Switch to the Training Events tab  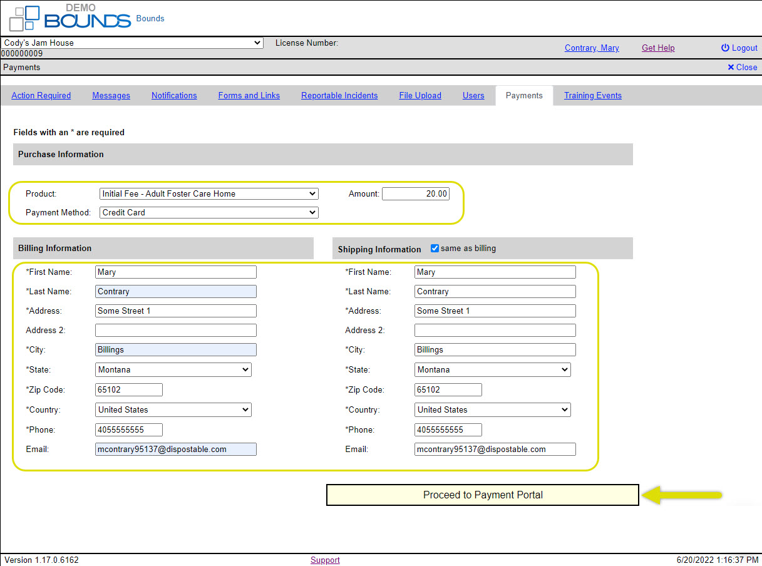pyautogui.click(x=593, y=95)
